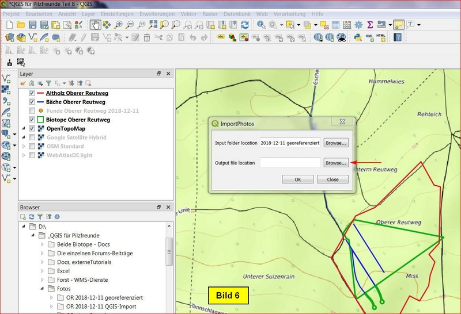Click the Statistical Summary sigma icon
Viewport: 461px width, 314px height.
[x=370, y=25]
